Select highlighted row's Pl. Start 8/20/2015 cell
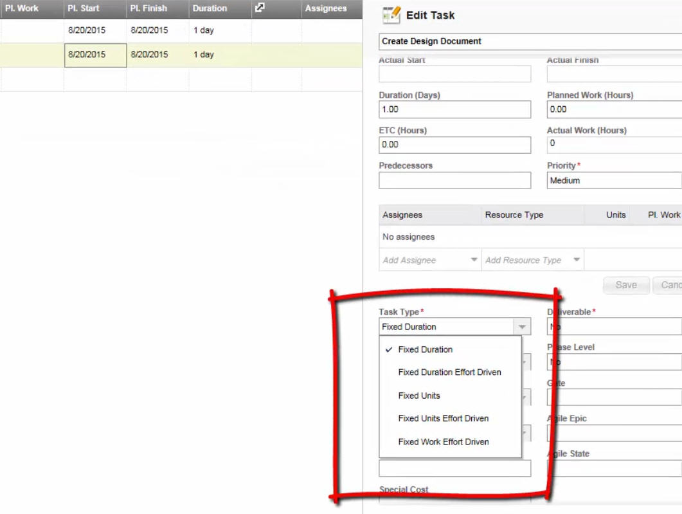Viewport: 682px width, 514px height. (95, 55)
